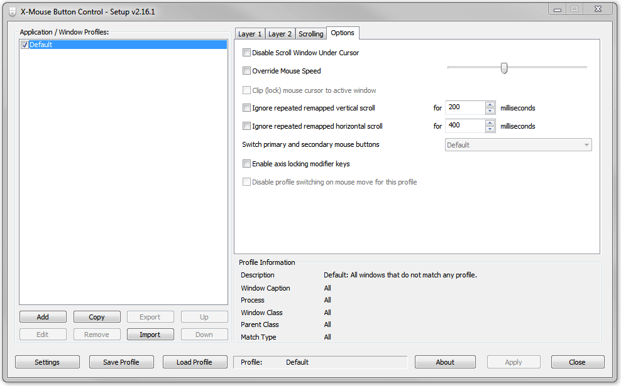
Task: Click the Window Caption label
Action: [x=265, y=288]
